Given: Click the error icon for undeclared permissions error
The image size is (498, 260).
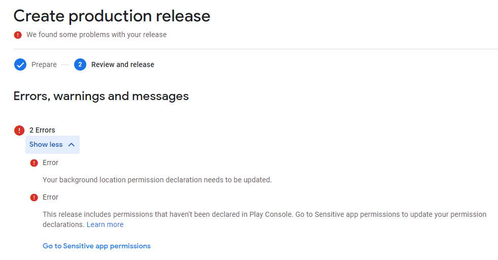Looking at the screenshot, I should [x=34, y=198].
